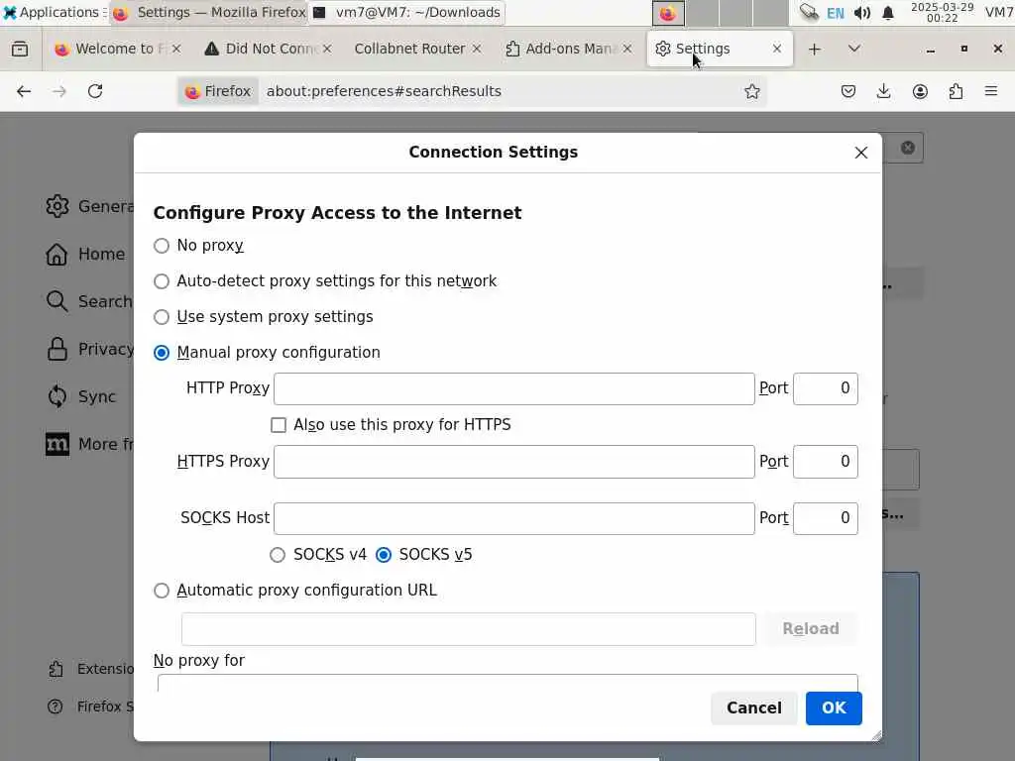The image size is (1015, 761).
Task: Select the No proxy option
Action: click(x=162, y=246)
